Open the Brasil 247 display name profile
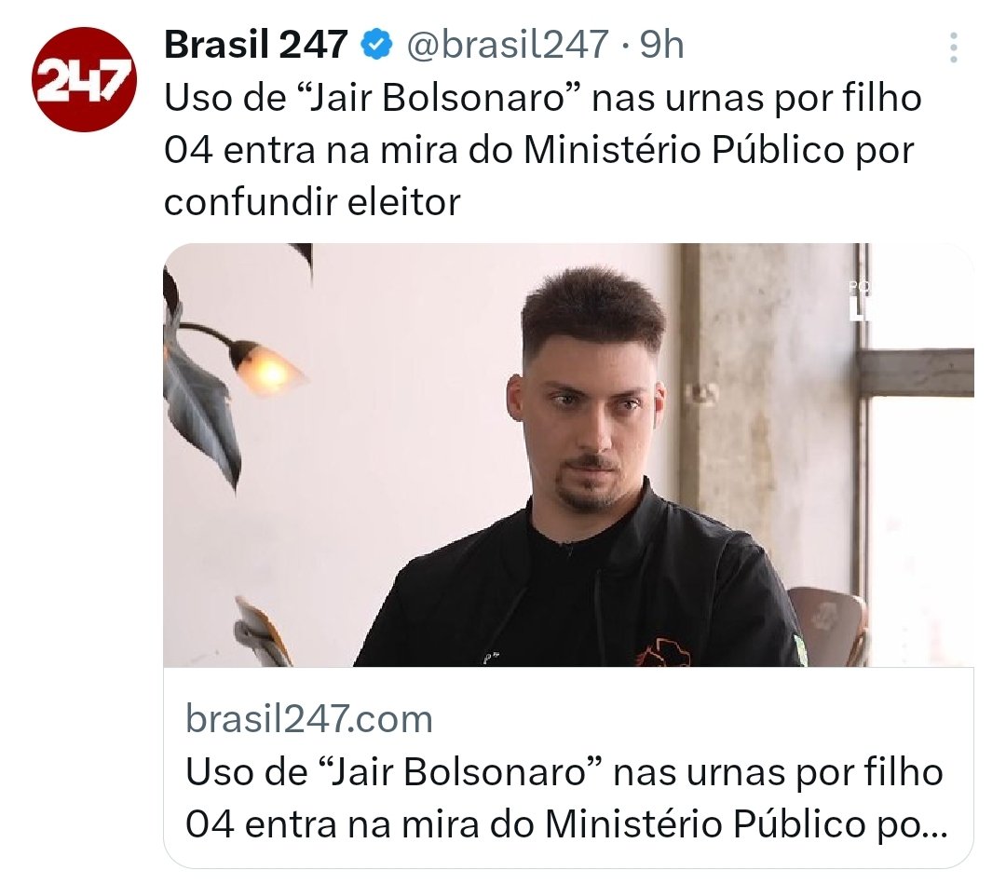The image size is (1006, 884). [256, 45]
